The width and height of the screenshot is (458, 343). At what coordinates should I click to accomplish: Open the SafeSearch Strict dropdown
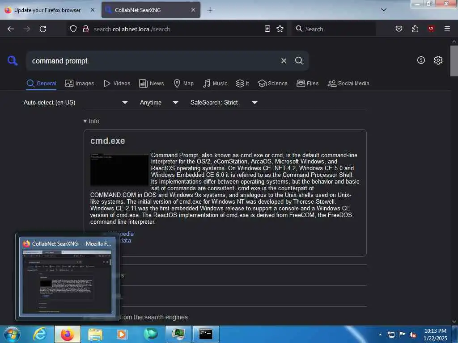click(x=224, y=102)
